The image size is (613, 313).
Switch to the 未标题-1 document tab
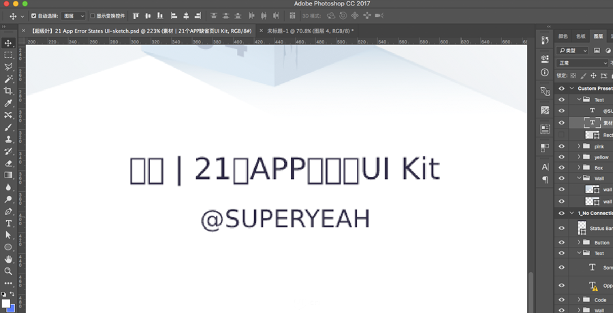pos(311,31)
